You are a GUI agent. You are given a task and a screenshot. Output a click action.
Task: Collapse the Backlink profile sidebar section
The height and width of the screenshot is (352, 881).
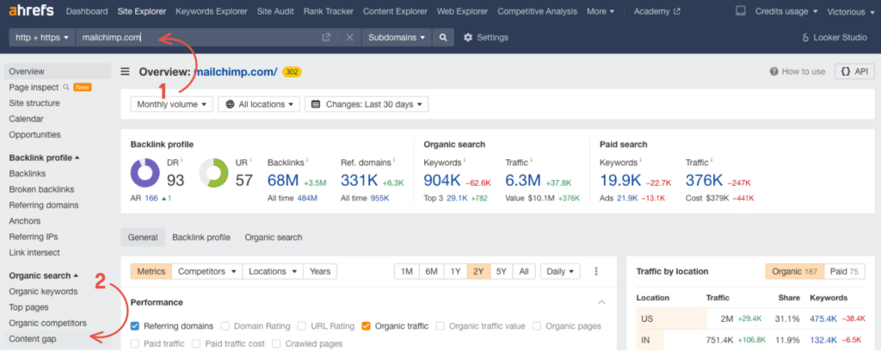[44, 157]
